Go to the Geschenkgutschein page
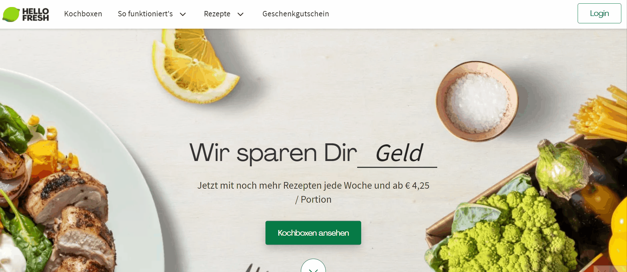 point(295,14)
